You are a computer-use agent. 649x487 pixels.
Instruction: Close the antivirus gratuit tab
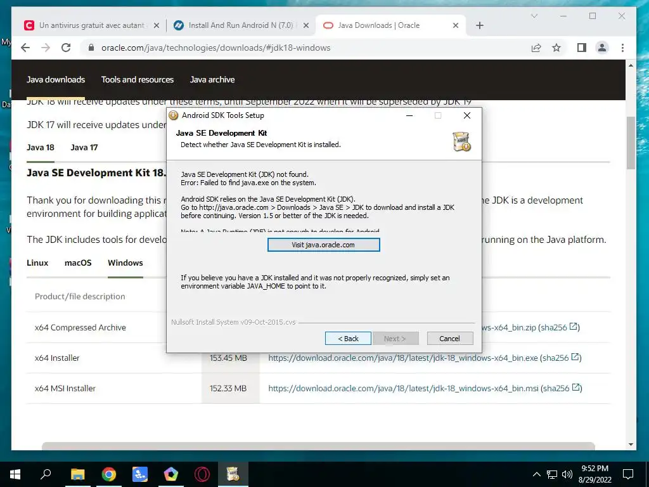click(x=156, y=25)
